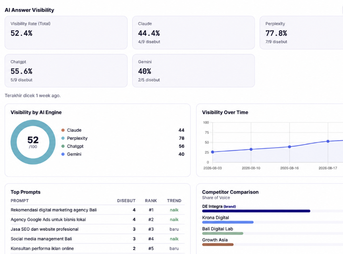Click the '7/9 disebut' text under Perplexity

pyautogui.click(x=276, y=42)
